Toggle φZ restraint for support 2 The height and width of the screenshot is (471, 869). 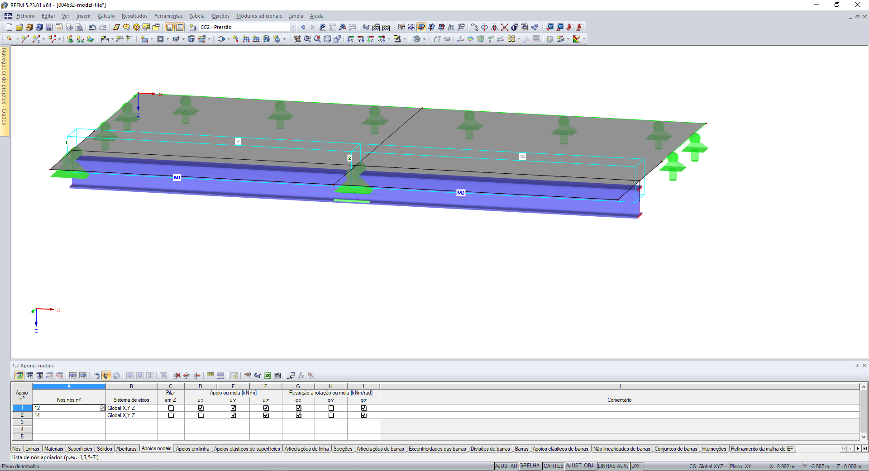click(x=363, y=415)
